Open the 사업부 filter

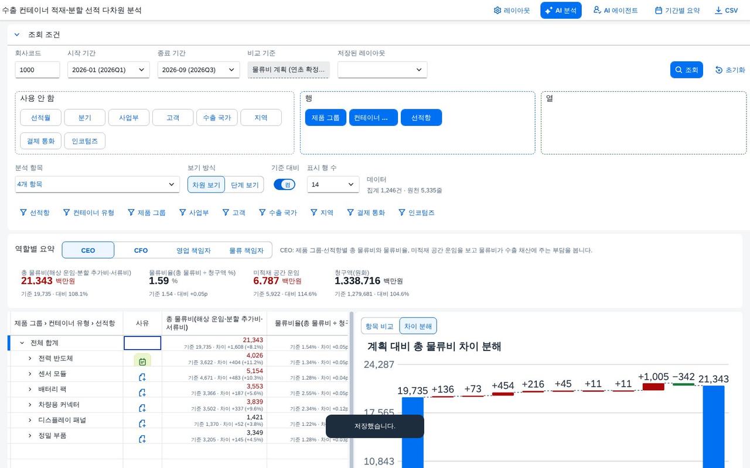tap(193, 213)
